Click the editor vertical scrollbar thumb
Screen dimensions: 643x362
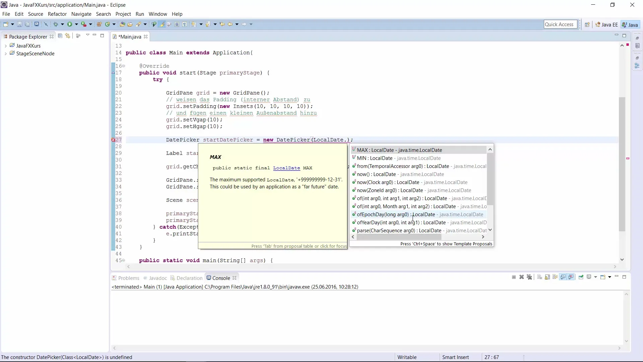click(622, 164)
